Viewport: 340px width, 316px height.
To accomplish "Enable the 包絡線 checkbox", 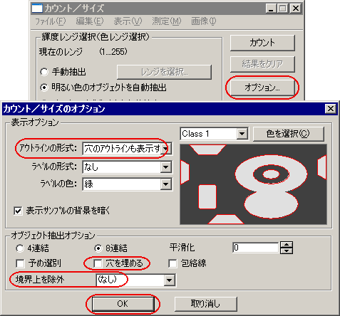I will tap(172, 263).
